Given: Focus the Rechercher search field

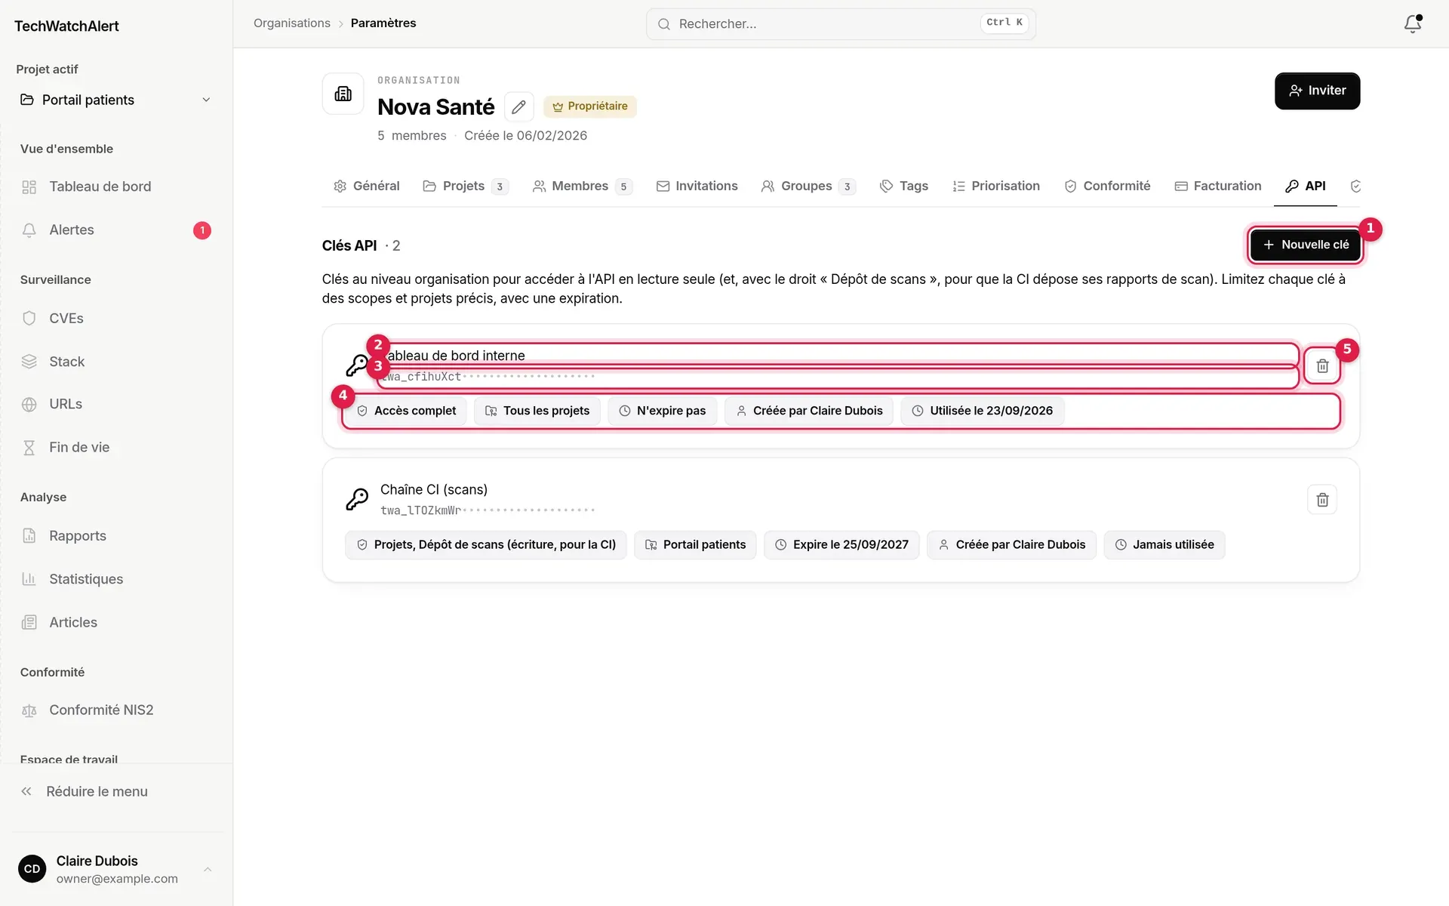Looking at the screenshot, I should (841, 24).
